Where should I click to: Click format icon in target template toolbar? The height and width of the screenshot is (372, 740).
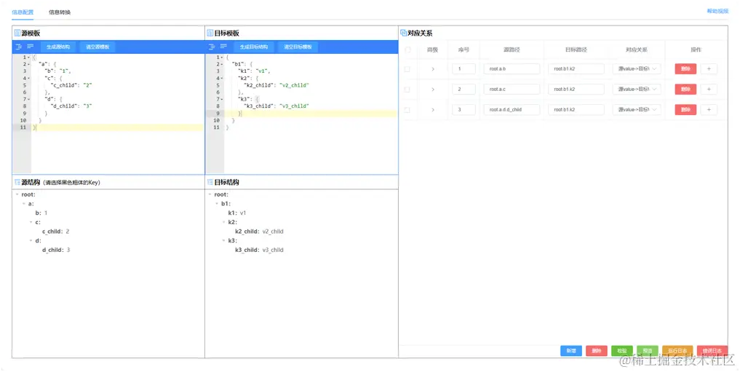(212, 47)
